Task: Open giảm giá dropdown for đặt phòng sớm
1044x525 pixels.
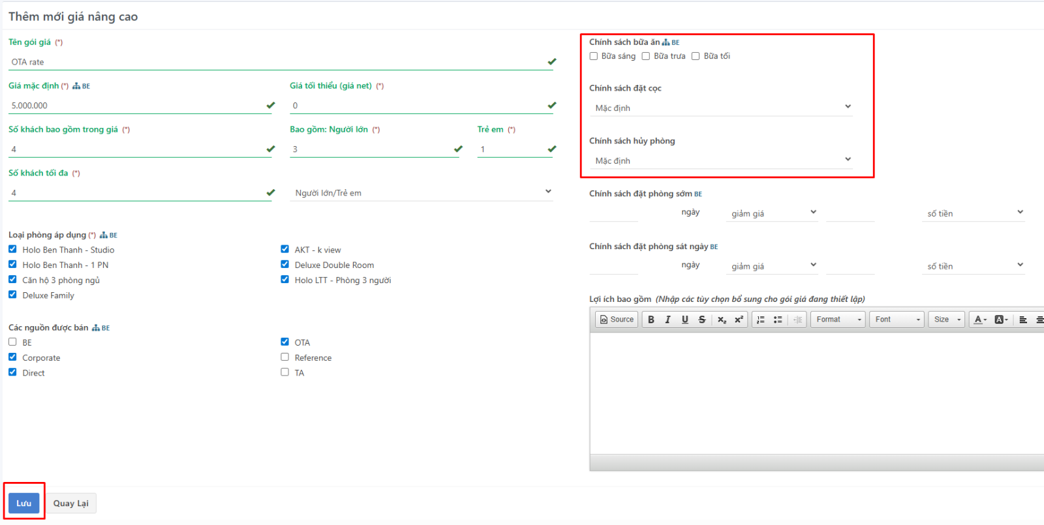Action: click(772, 213)
